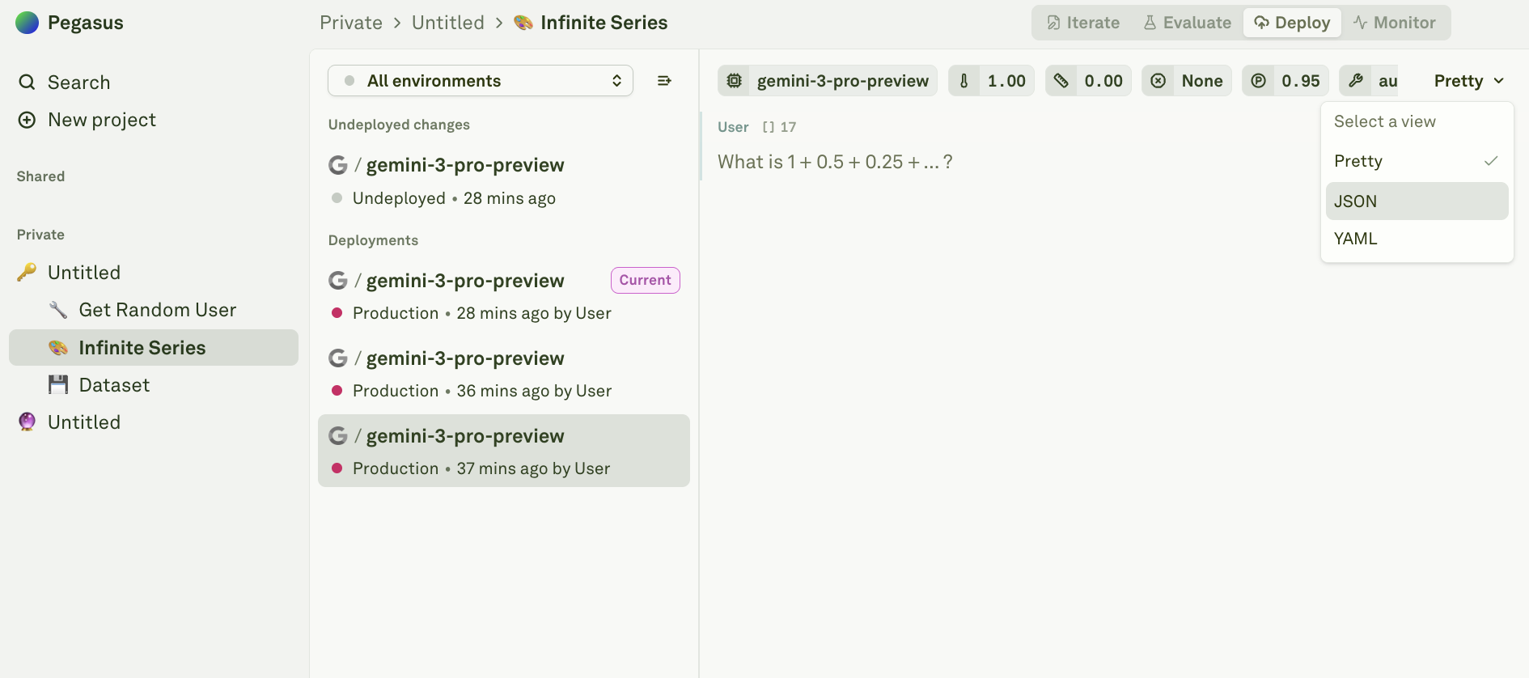The height and width of the screenshot is (678, 1529).
Task: Click the 0.95 top-p value
Action: [x=1301, y=81]
